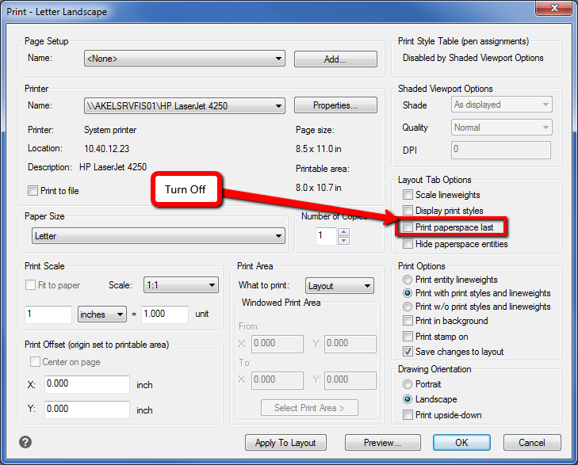578x465 pixels.
Task: Increase number of copies with up arrow
Action: (x=343, y=232)
